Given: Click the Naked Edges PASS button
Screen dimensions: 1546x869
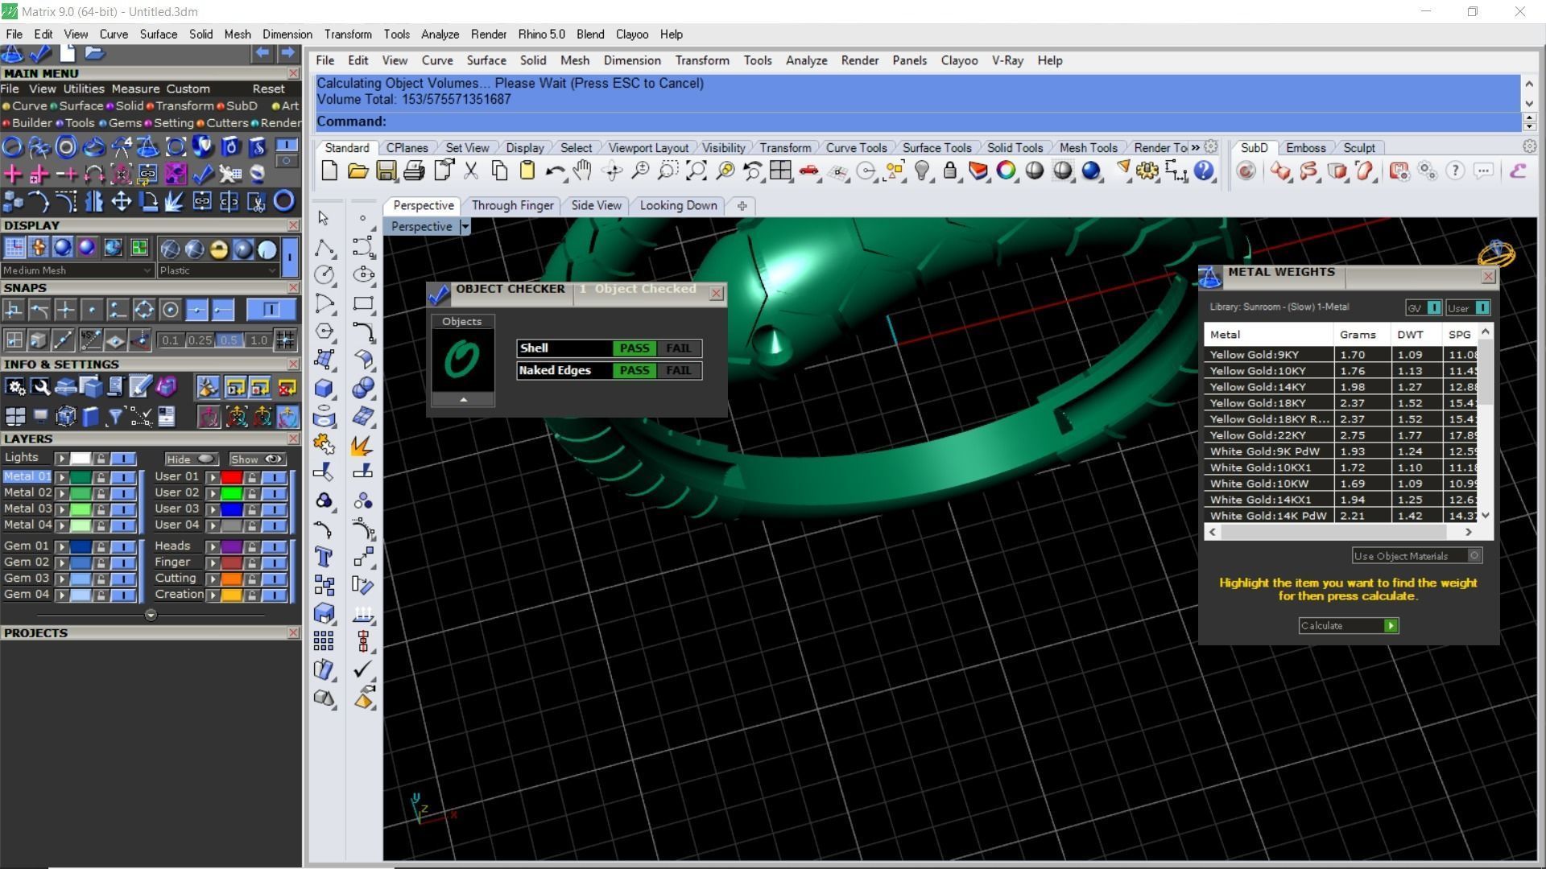Looking at the screenshot, I should click(x=634, y=371).
